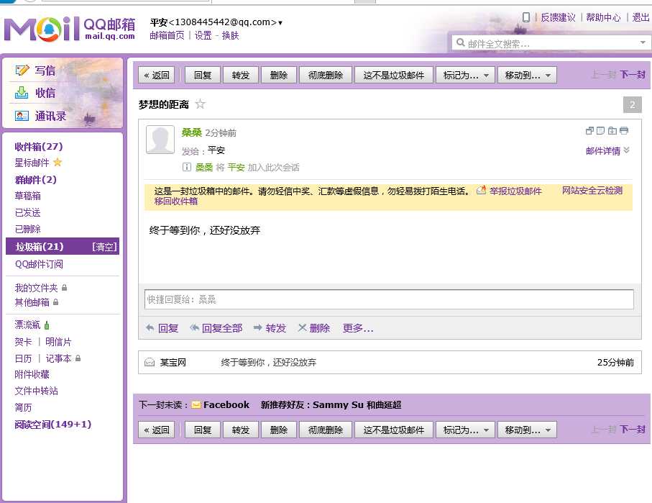The height and width of the screenshot is (503, 652).
Task: Click the conversation count badge 2
Action: [x=632, y=104]
